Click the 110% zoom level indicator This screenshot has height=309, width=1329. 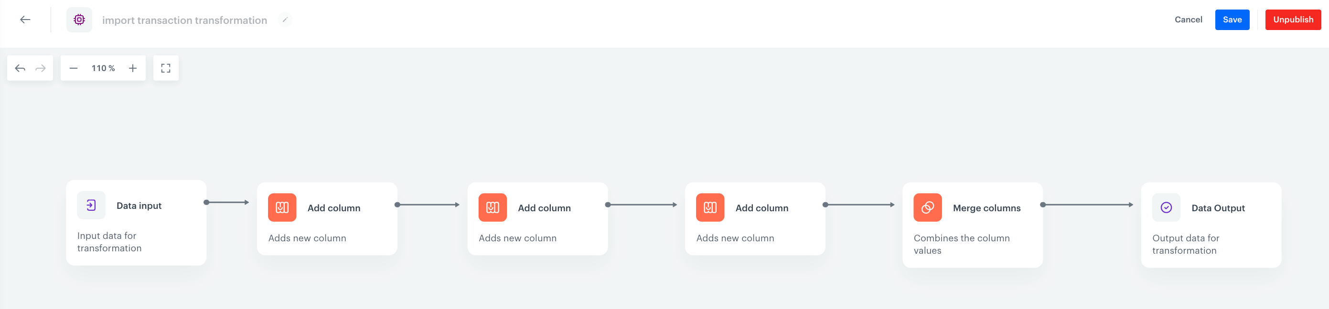(103, 67)
